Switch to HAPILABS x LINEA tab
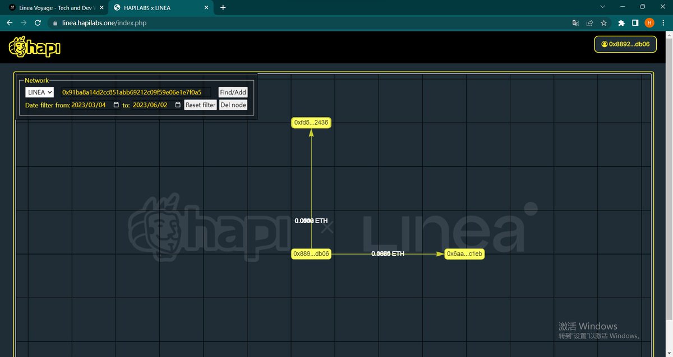Screen dimensions: 673x357 pyautogui.click(x=161, y=8)
